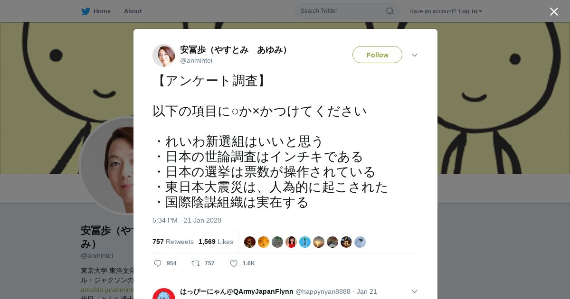Go to Home in top navigation
The image size is (570, 299).
pyautogui.click(x=102, y=11)
